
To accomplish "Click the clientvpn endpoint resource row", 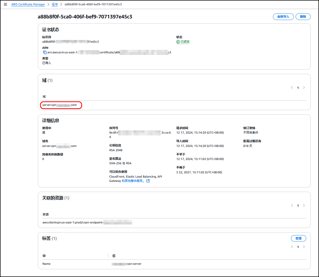I will [174, 222].
